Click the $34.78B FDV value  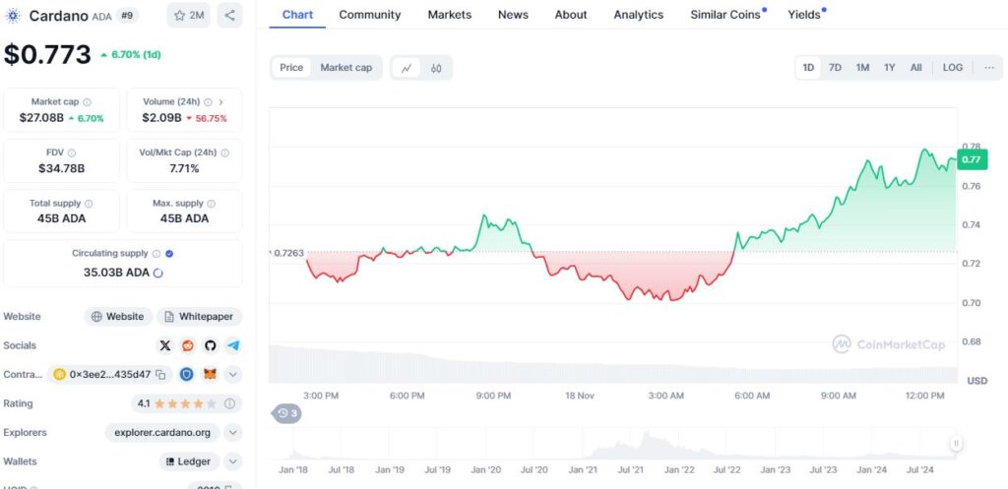pos(62,169)
